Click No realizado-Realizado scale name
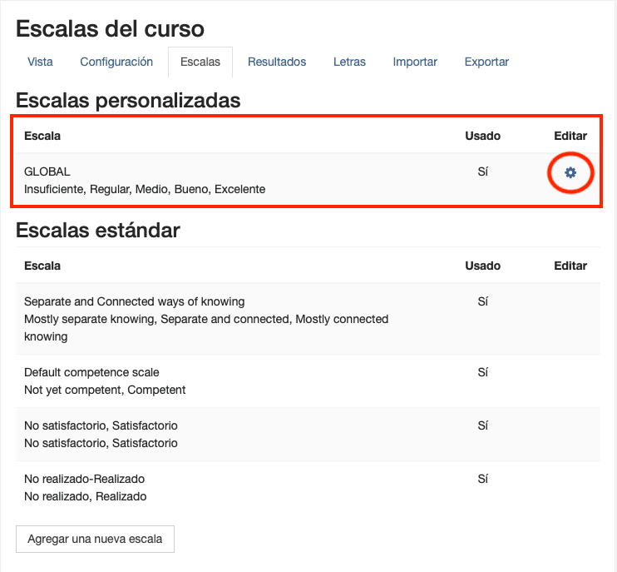This screenshot has width=617, height=572. (84, 479)
